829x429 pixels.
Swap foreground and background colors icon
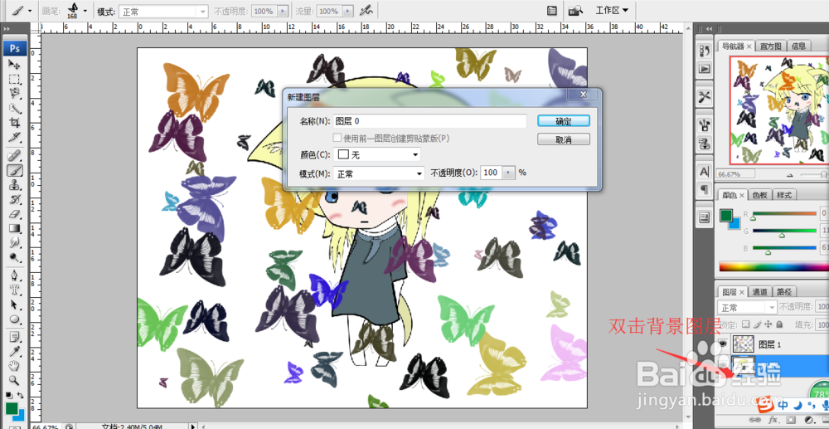coord(21,395)
